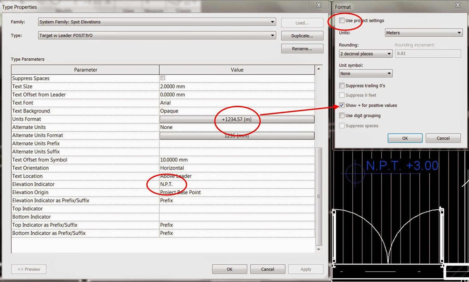Select the Elevation Origin parameter label
469x282 pixels.
(x=30, y=192)
